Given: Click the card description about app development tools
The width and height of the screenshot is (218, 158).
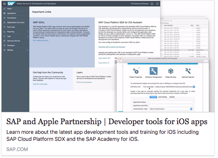Looking at the screenshot, I should pyautogui.click(x=102, y=136).
